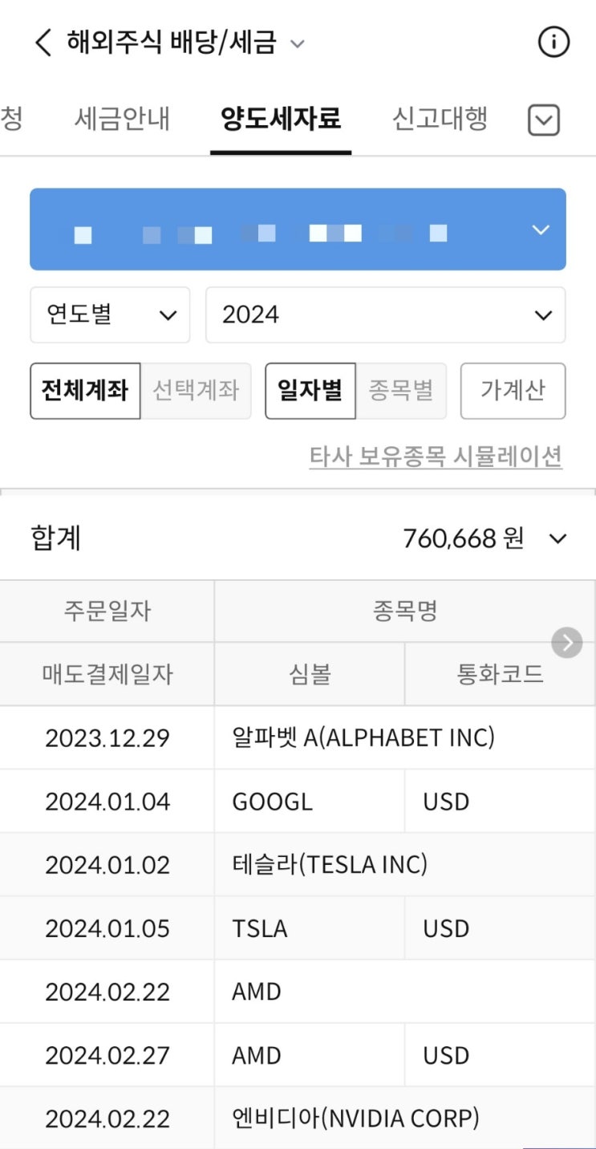Image resolution: width=596 pixels, height=1149 pixels.
Task: Switch to 일자별 view
Action: tap(310, 391)
